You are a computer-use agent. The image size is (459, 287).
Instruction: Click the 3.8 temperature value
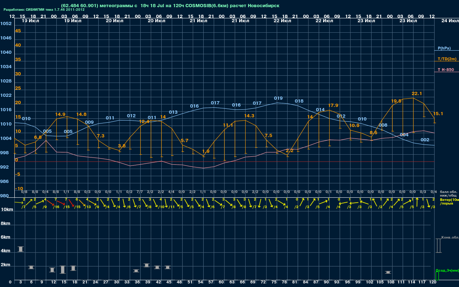point(122,146)
